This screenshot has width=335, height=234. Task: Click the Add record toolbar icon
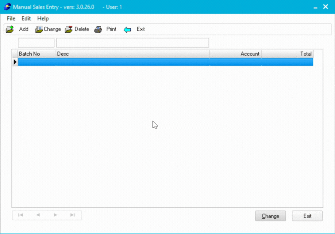point(10,29)
